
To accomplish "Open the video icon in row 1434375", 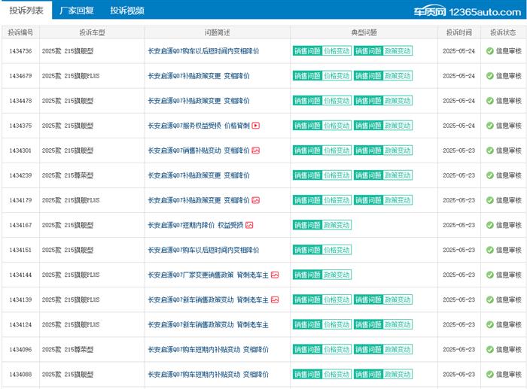I will (x=256, y=126).
